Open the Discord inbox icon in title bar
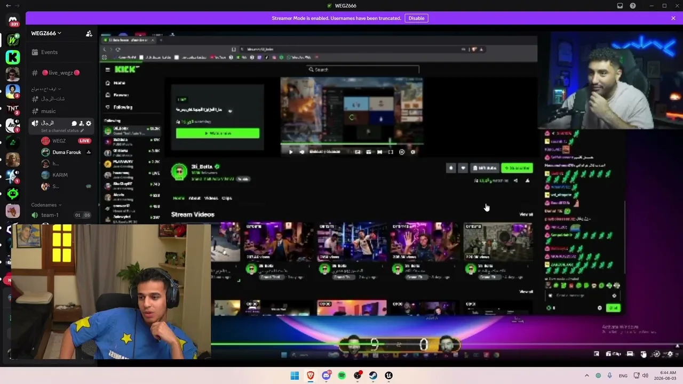The width and height of the screenshot is (683, 384). (x=620, y=6)
